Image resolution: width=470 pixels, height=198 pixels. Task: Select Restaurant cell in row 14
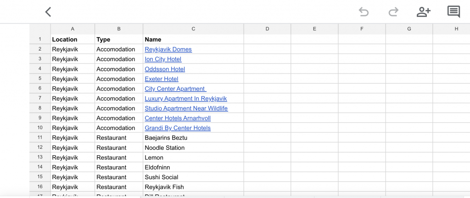(119, 167)
